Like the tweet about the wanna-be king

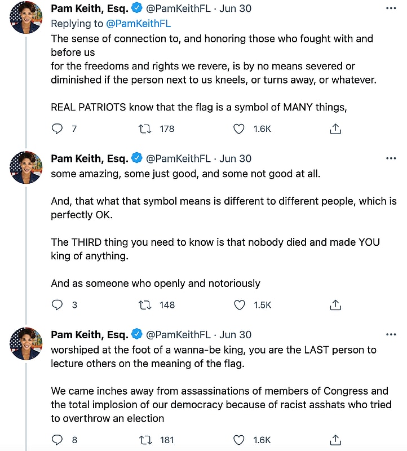[x=239, y=440]
